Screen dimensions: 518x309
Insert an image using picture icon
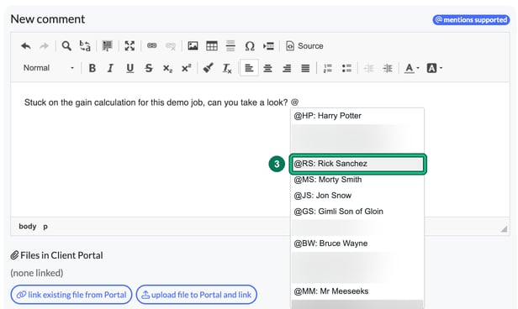click(193, 46)
